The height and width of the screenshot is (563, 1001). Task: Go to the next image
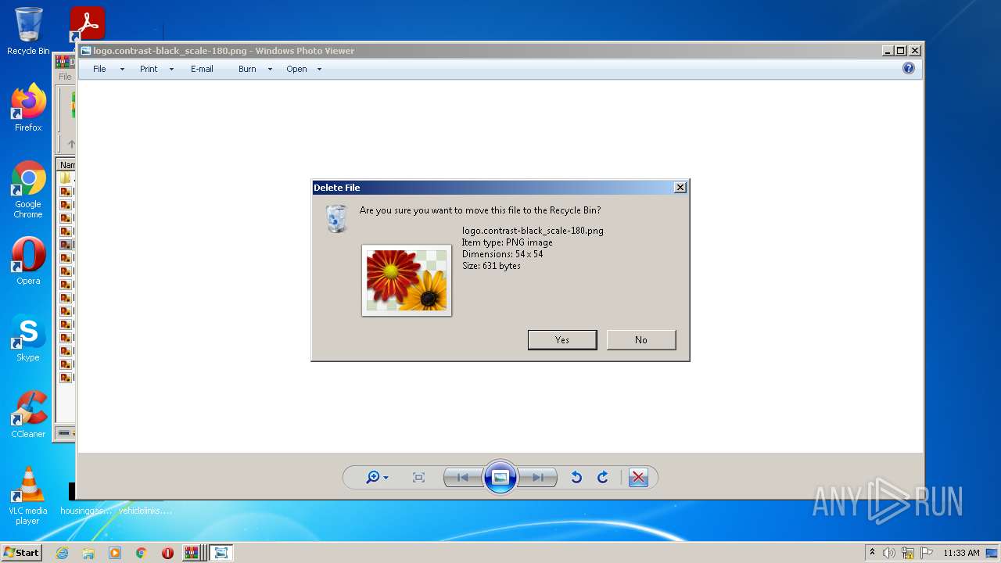(x=538, y=477)
